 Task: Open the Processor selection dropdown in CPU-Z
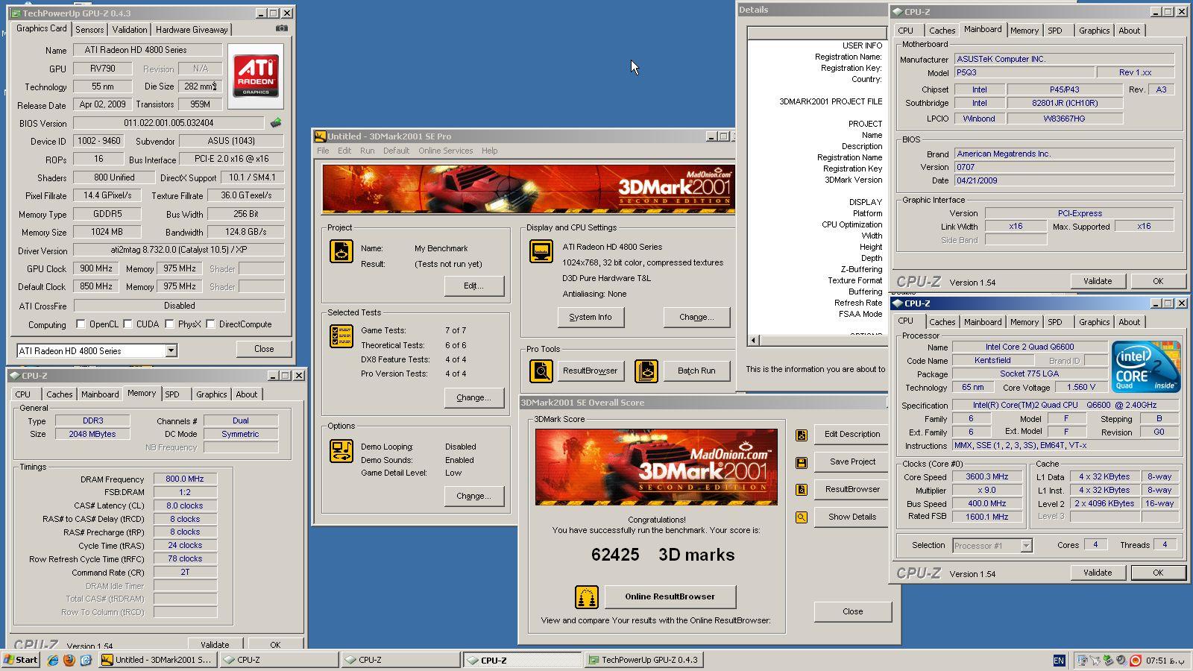click(1026, 546)
